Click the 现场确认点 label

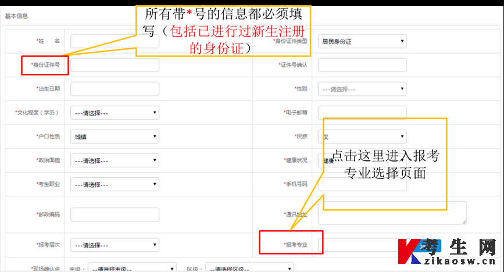pos(45,269)
